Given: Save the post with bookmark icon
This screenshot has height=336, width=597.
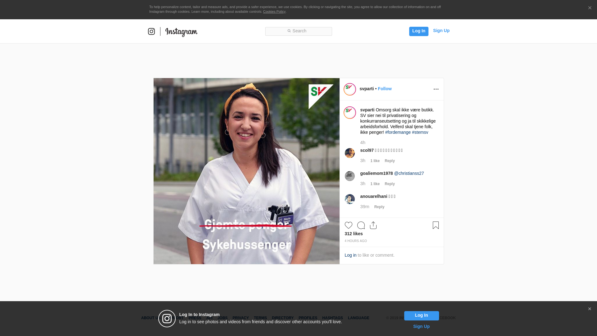Looking at the screenshot, I should (436, 225).
